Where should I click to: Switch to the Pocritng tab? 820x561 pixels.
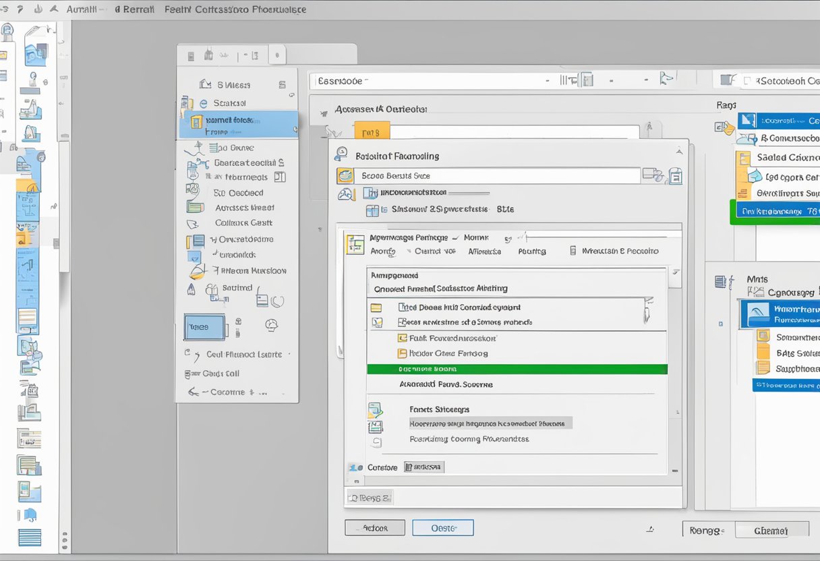pos(531,251)
